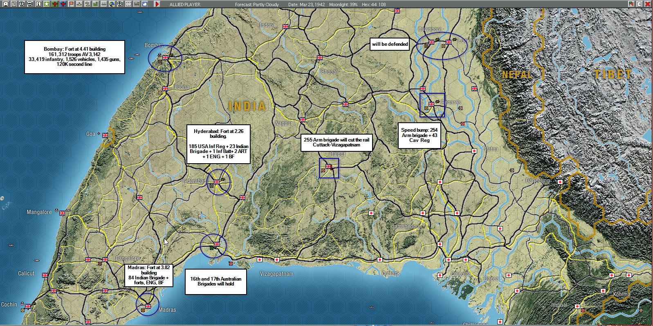The width and height of the screenshot is (653, 326).
Task: Click the crosshair reticle toolbar icon
Action: pos(120,4)
